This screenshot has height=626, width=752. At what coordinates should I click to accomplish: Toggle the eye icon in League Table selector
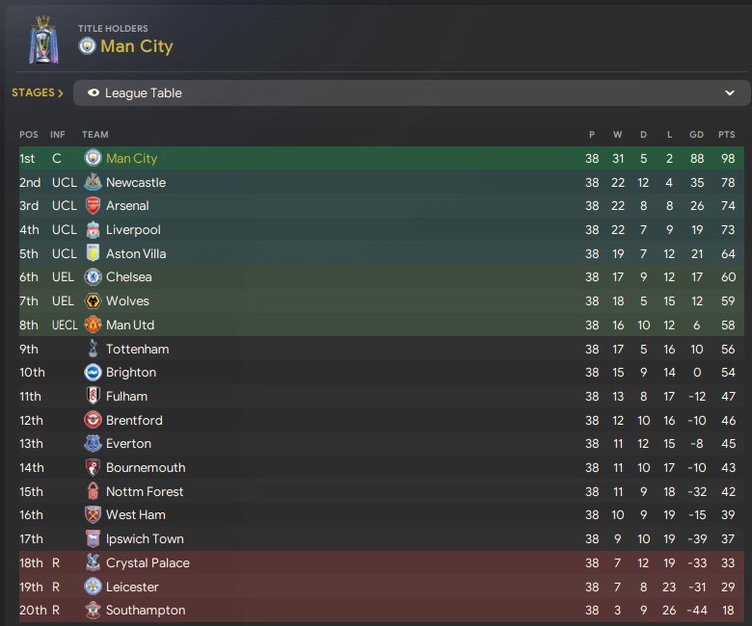tap(94, 92)
